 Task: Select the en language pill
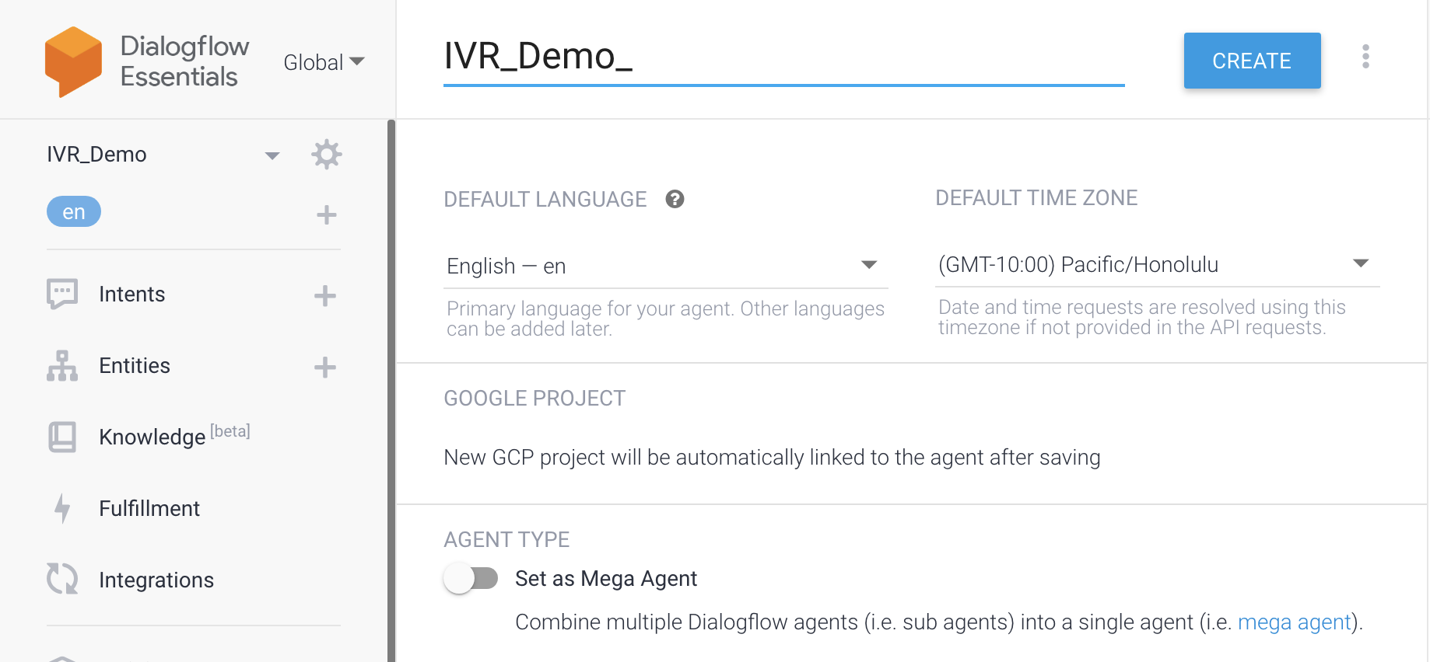tap(74, 212)
